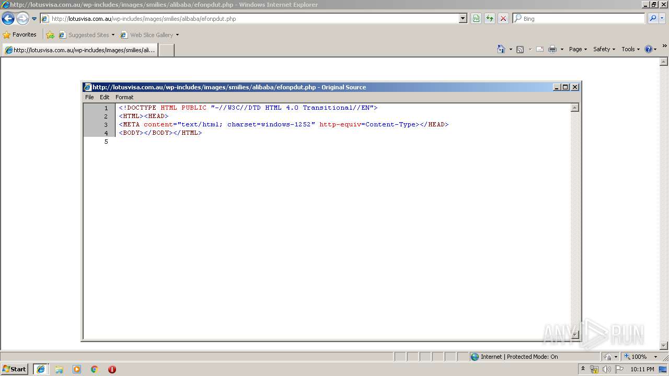Expand the address bar autocomplete dropdown
Viewport: 669px width, 376px height.
(463, 19)
